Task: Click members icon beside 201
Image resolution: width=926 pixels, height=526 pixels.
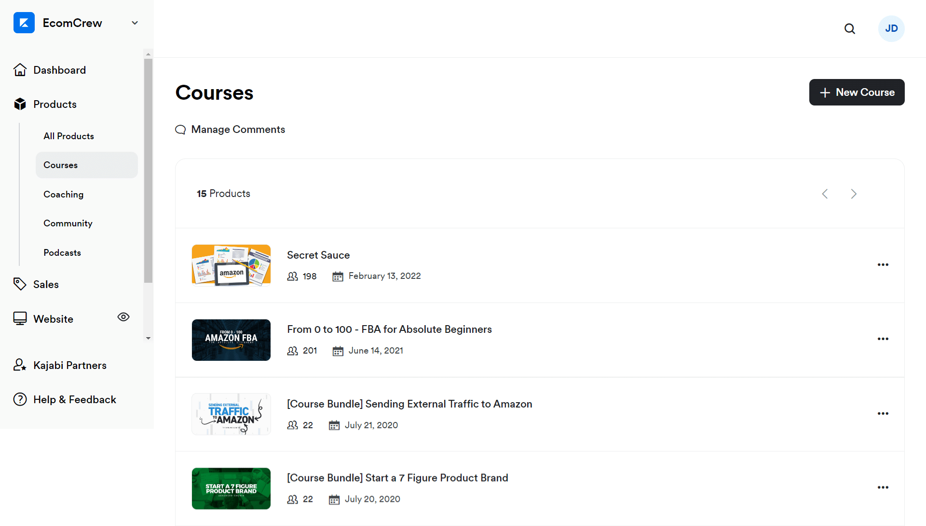Action: pos(292,351)
